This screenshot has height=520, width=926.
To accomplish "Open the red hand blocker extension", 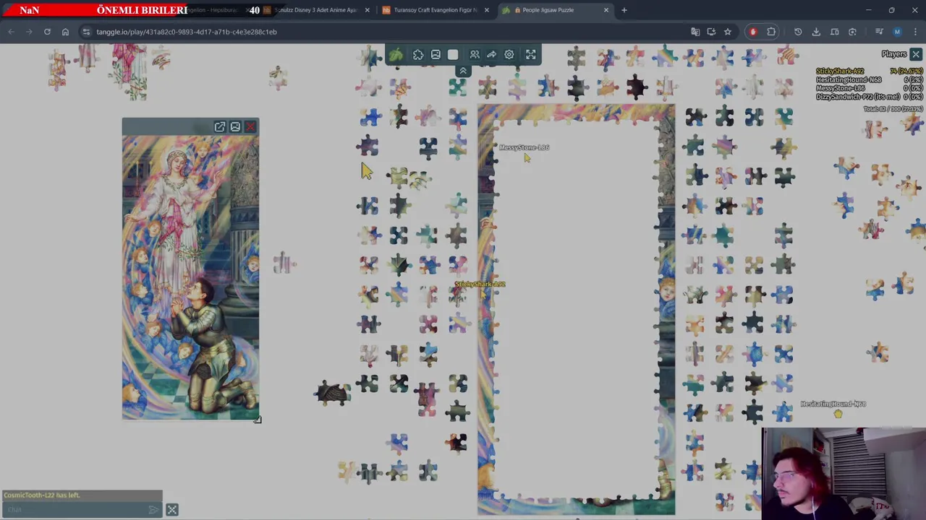I will pos(753,32).
